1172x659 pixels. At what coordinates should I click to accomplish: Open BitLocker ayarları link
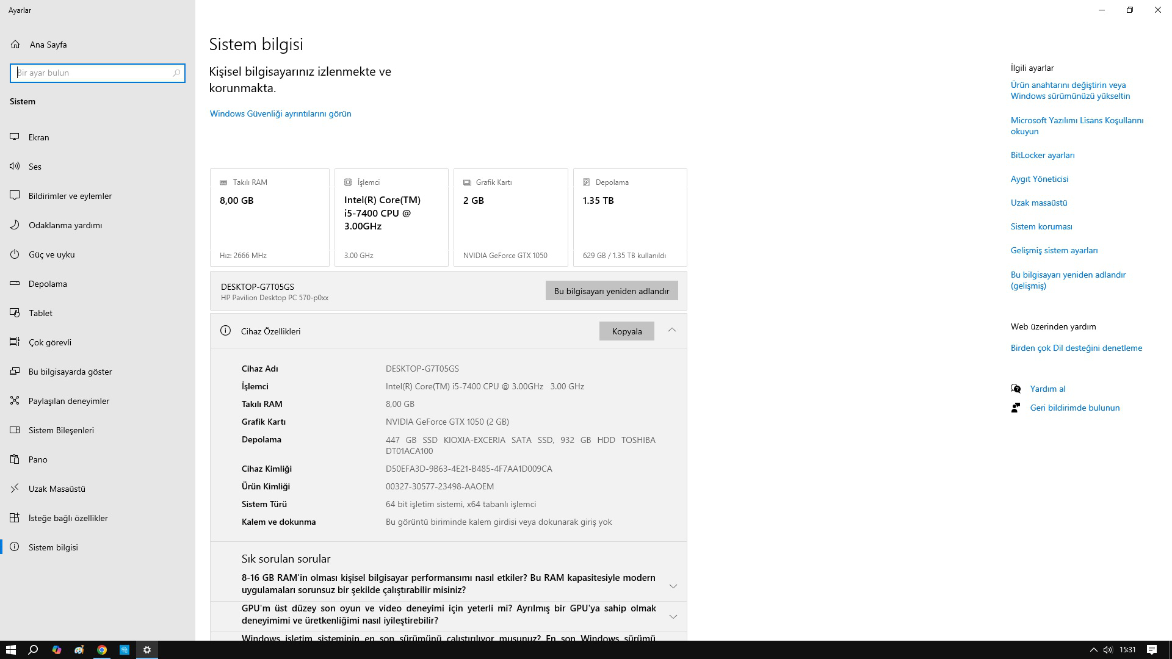point(1043,155)
